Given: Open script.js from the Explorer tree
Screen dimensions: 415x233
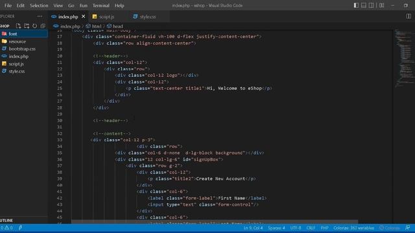Looking at the screenshot, I should tap(24, 64).
